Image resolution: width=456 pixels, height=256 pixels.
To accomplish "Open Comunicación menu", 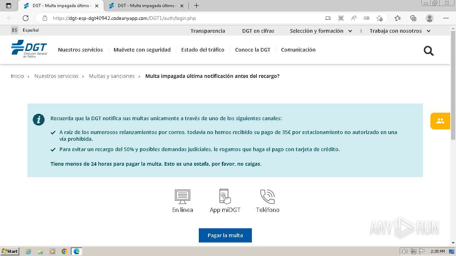I will pos(298,50).
